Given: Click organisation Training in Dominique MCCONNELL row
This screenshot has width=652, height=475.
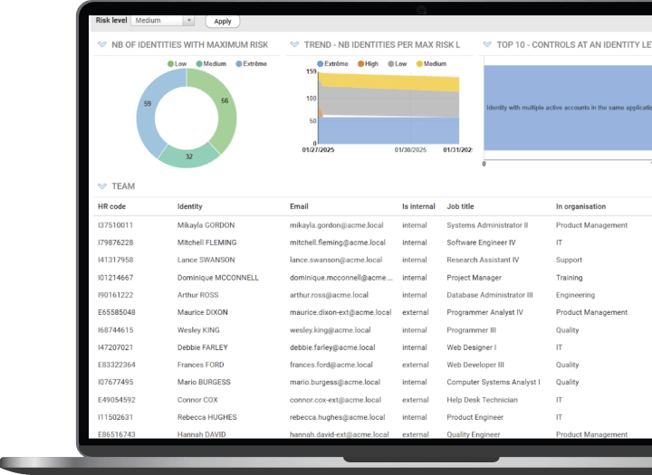Looking at the screenshot, I should (x=570, y=278).
